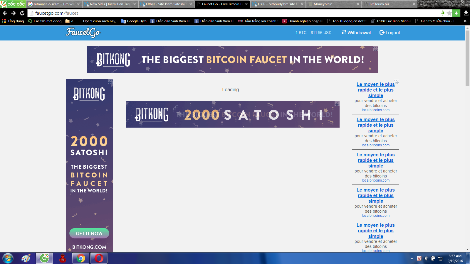Open the Google Dịch bookmark

pyautogui.click(x=134, y=21)
